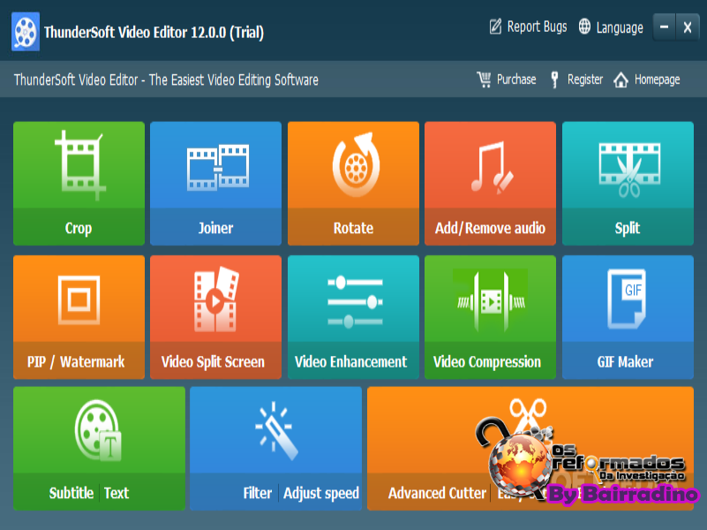This screenshot has height=530, width=707.
Task: Minimize the ThunderSoft window
Action: click(x=664, y=27)
